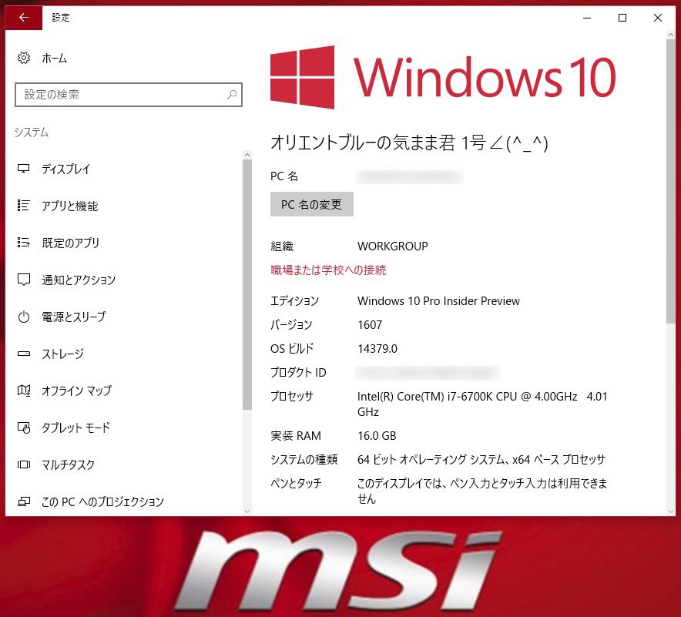Click the オフライン マップ map icon
This screenshot has height=617, width=681.
coord(23,391)
